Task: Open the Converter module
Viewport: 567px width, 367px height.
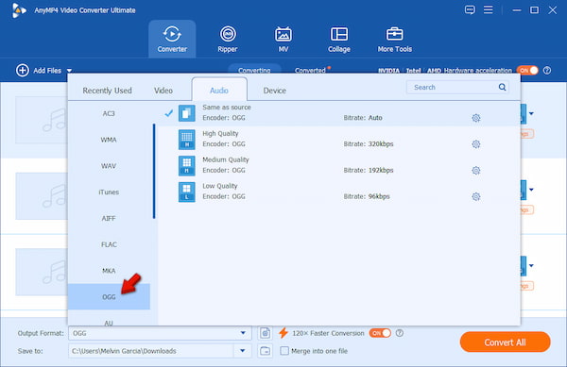Action: pyautogui.click(x=172, y=39)
